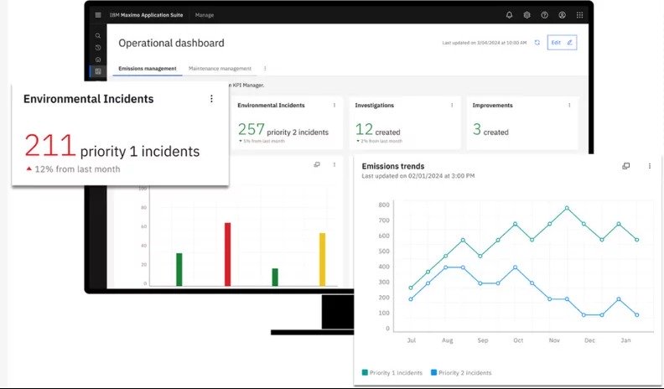Click the notifications bell icon
The height and width of the screenshot is (389, 664).
509,15
